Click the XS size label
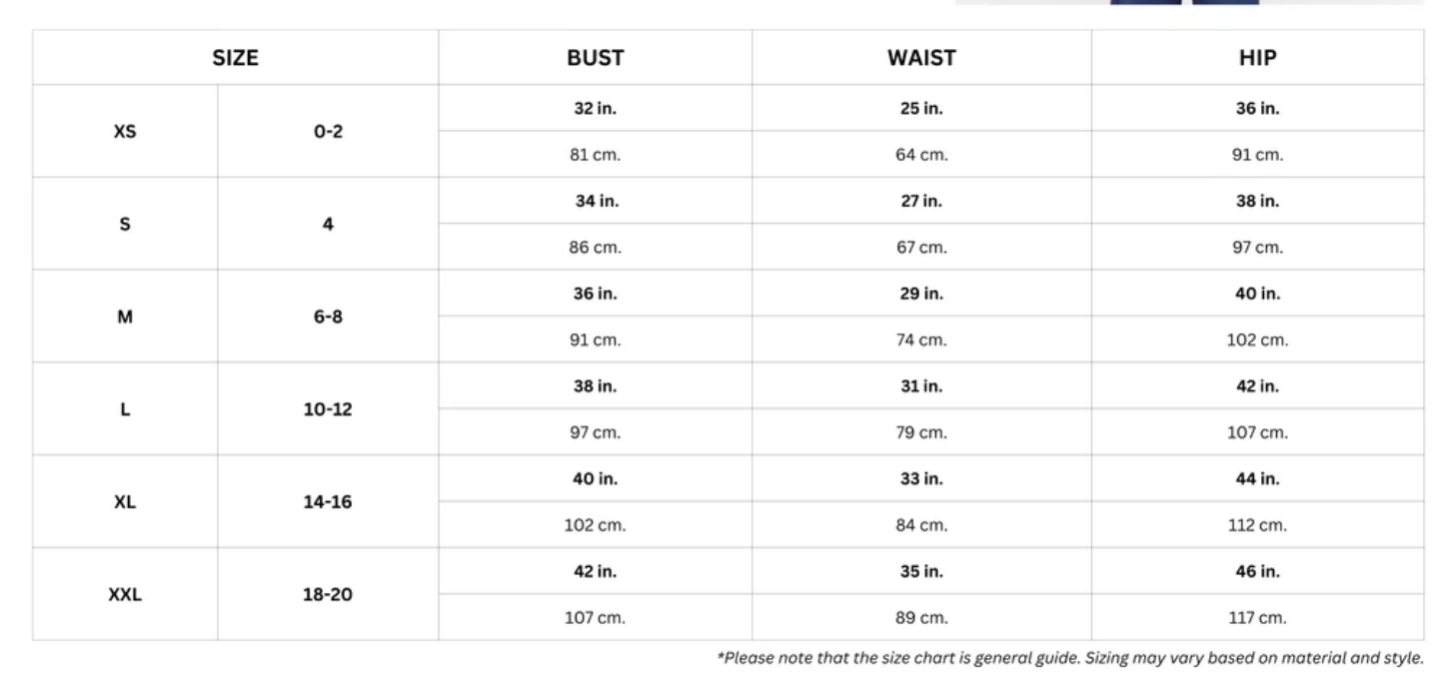The width and height of the screenshot is (1441, 683). 125,131
